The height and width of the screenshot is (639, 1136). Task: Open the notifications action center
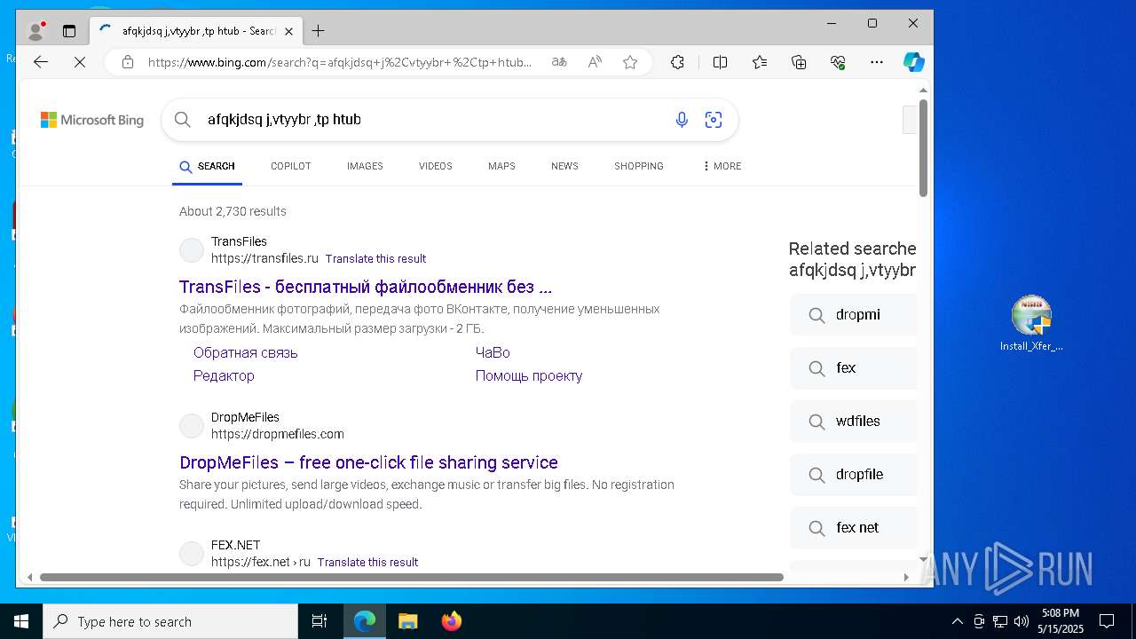tap(1107, 621)
